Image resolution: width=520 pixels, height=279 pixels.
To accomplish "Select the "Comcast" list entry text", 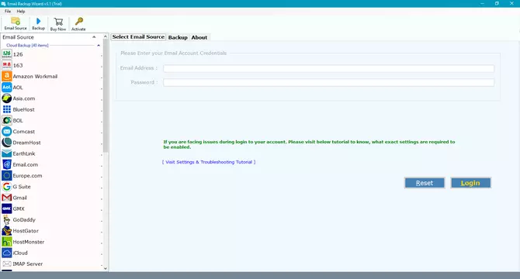I will click(24, 132).
